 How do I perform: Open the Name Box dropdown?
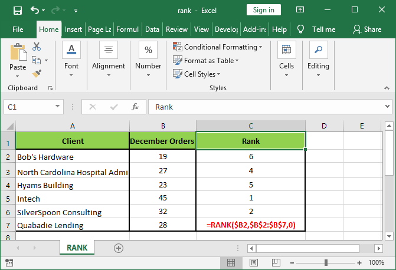click(x=58, y=106)
